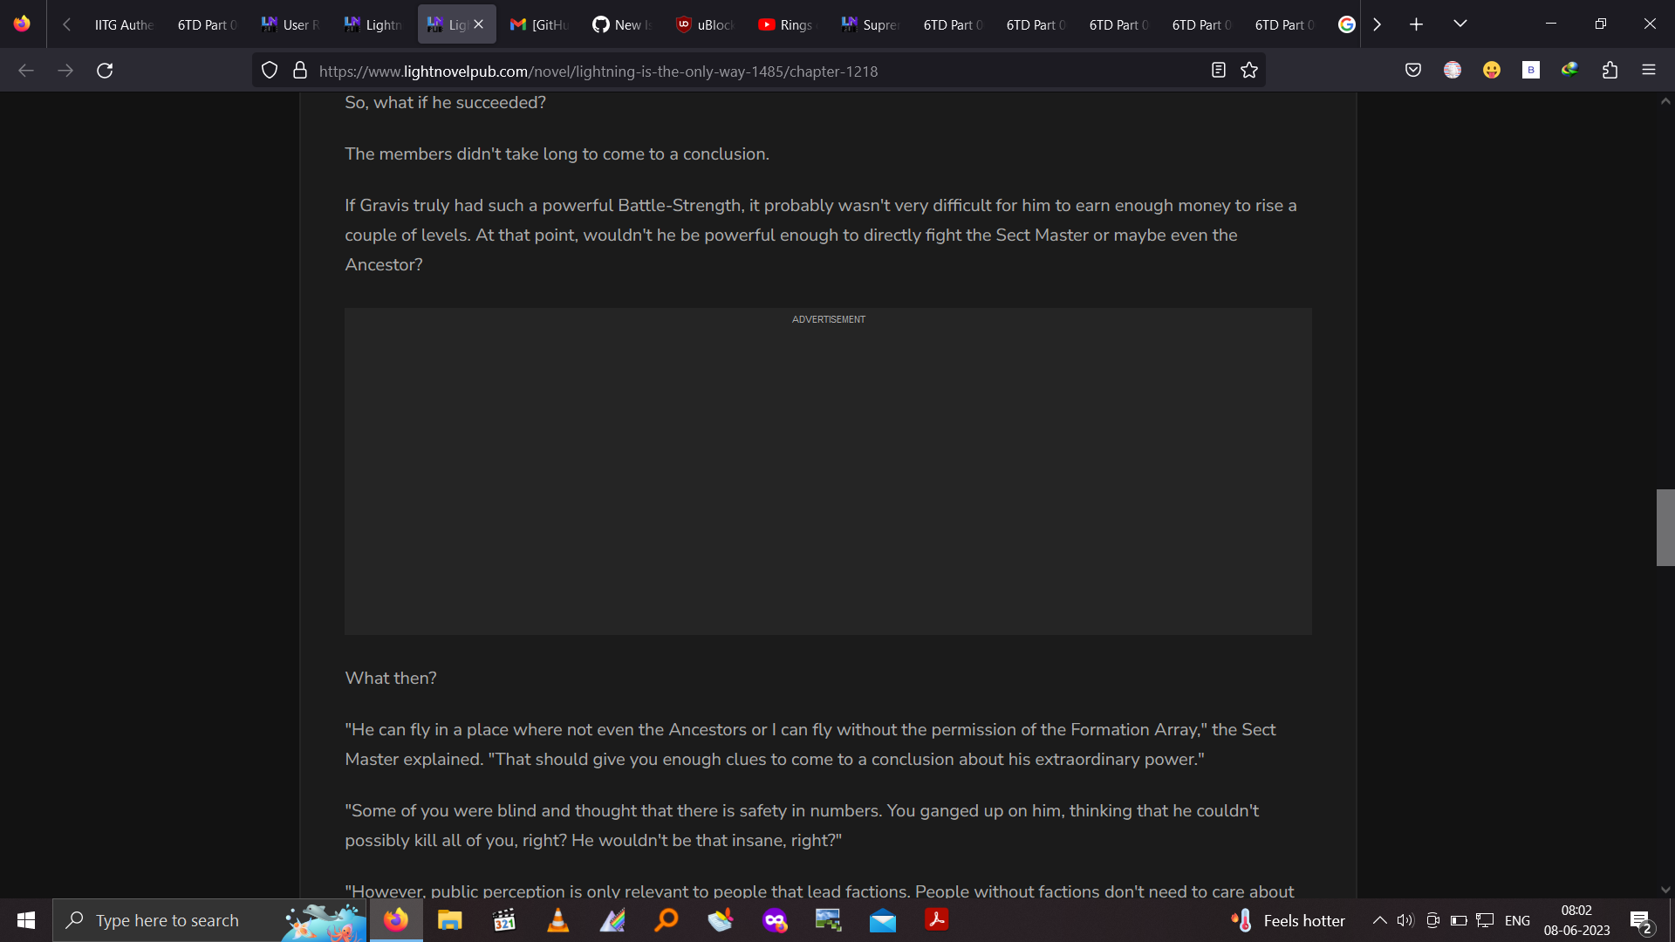The height and width of the screenshot is (942, 1675).
Task: Expand the list all tabs dropdown
Action: tap(1460, 24)
